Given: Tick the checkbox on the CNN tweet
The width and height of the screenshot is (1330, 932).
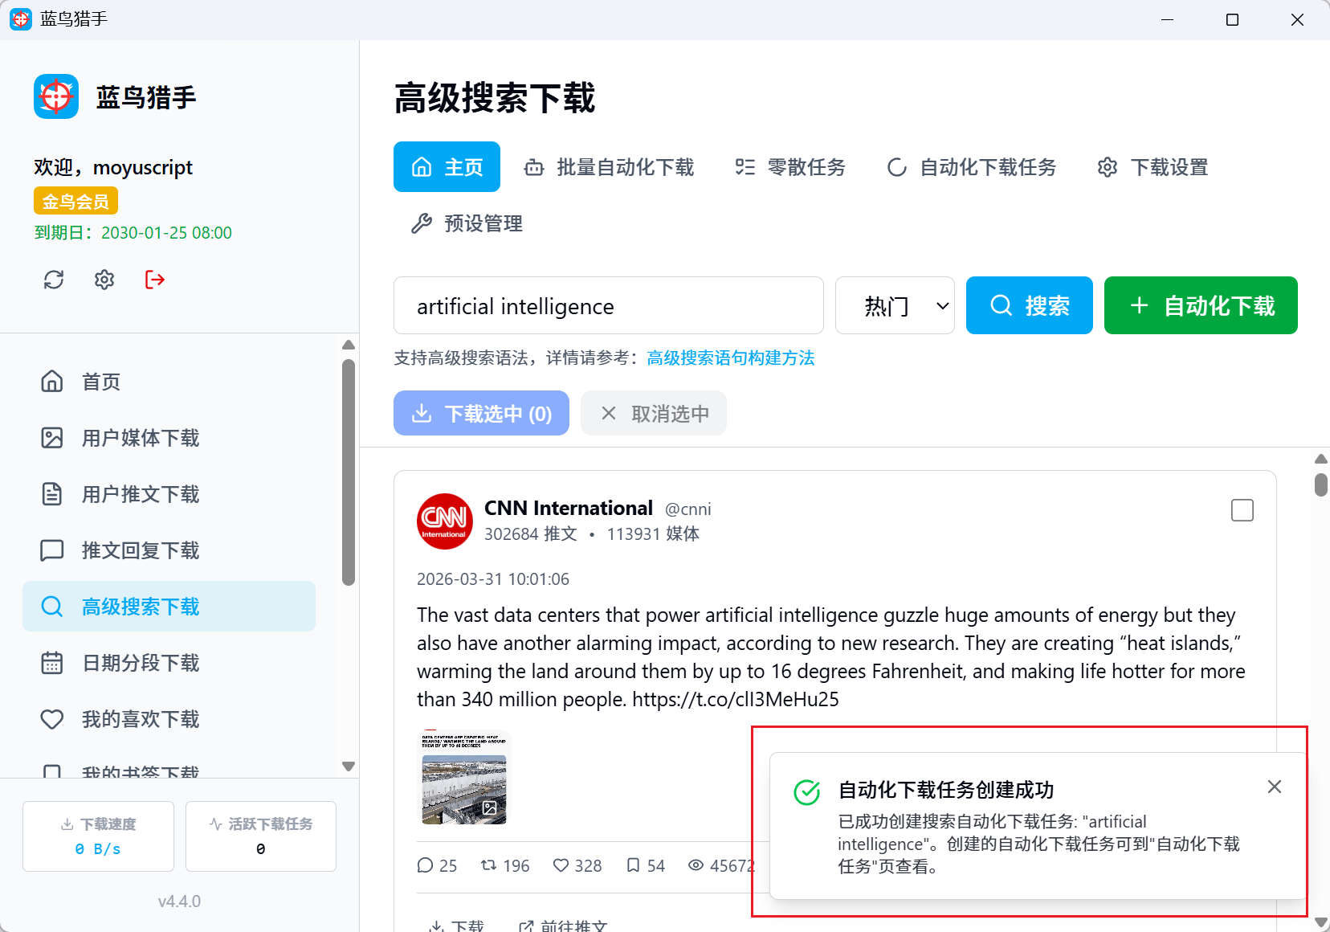Looking at the screenshot, I should coord(1242,510).
